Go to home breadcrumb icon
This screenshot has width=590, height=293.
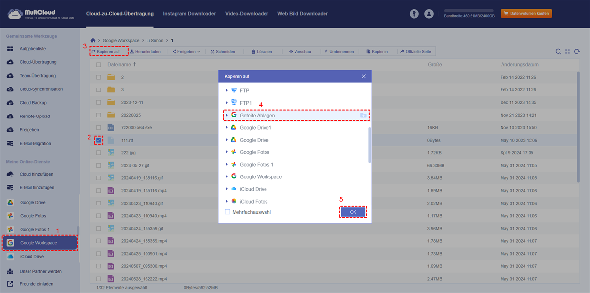pyautogui.click(x=93, y=40)
